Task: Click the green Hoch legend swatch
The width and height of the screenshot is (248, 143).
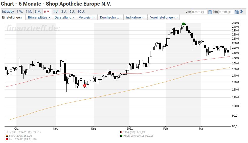Action: [121, 136]
